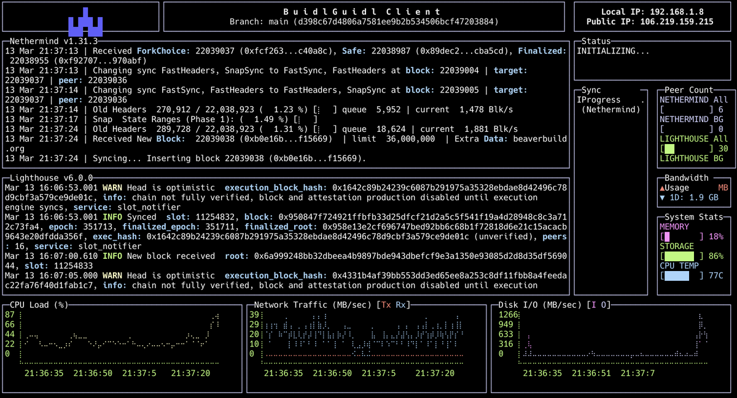Click the '(Nethermind)' label in Sync panel

pos(610,109)
